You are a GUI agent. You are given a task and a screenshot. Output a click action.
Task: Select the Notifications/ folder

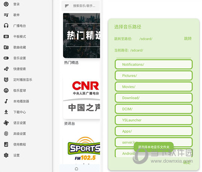pyautogui.click(x=154, y=64)
